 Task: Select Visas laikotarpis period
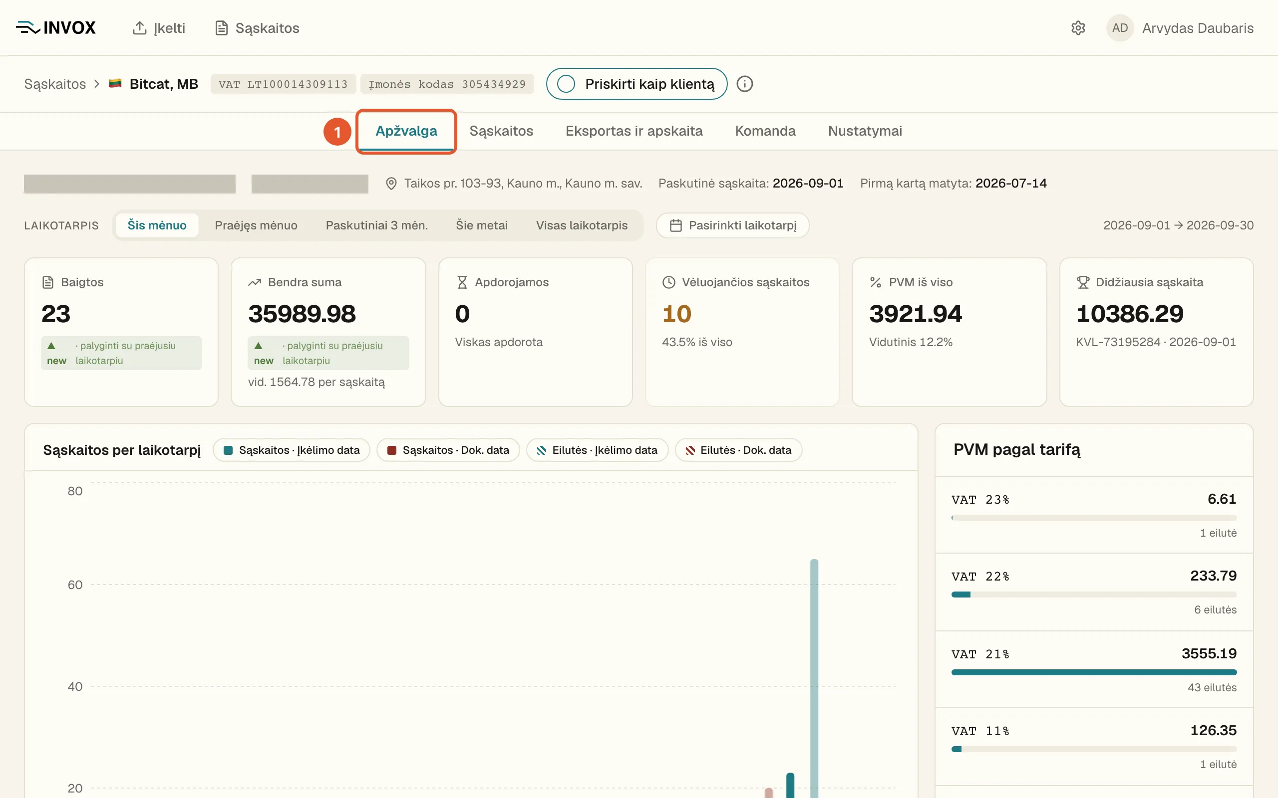pos(582,225)
